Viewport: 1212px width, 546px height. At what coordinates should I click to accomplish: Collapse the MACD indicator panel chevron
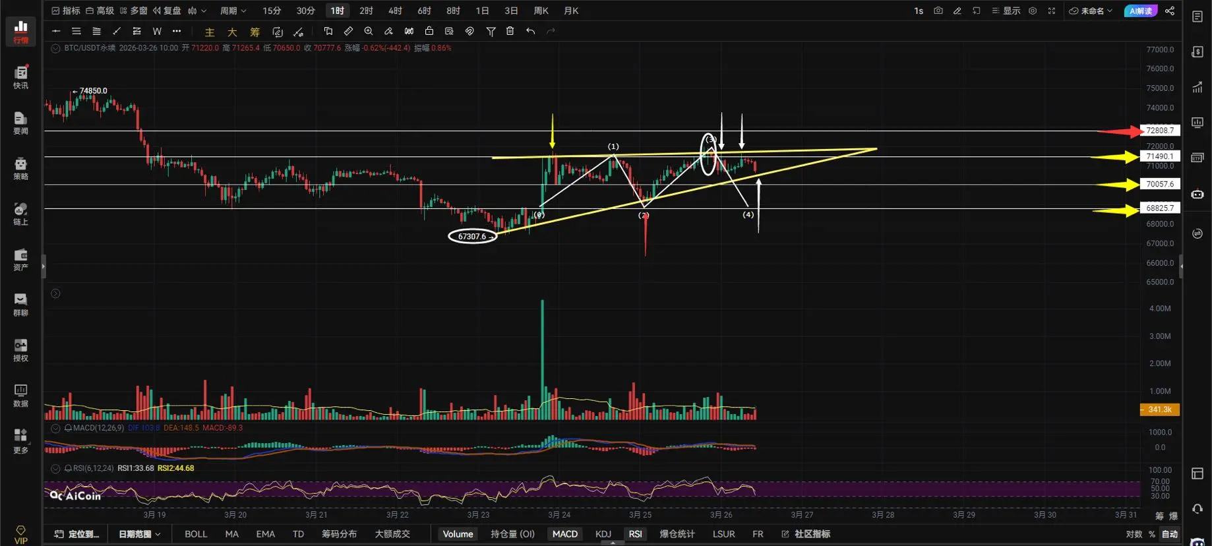(x=55, y=428)
